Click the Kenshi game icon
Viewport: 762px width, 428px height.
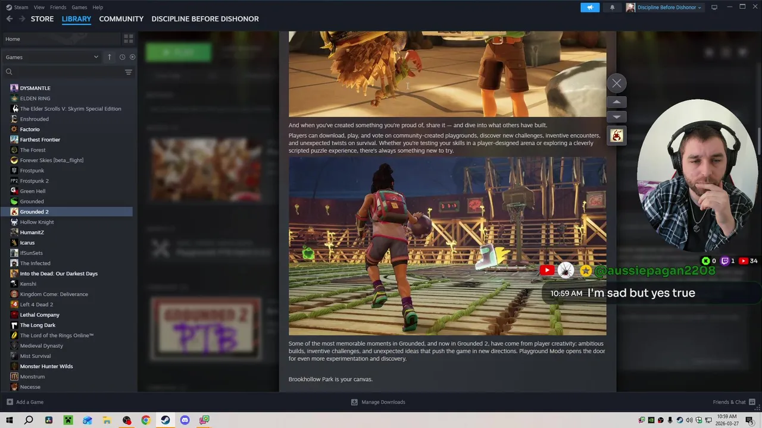point(14,284)
